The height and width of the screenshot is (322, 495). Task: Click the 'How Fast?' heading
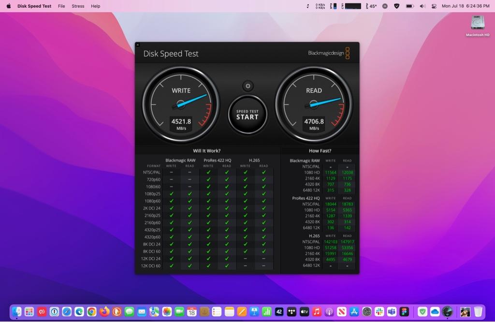[x=320, y=151]
